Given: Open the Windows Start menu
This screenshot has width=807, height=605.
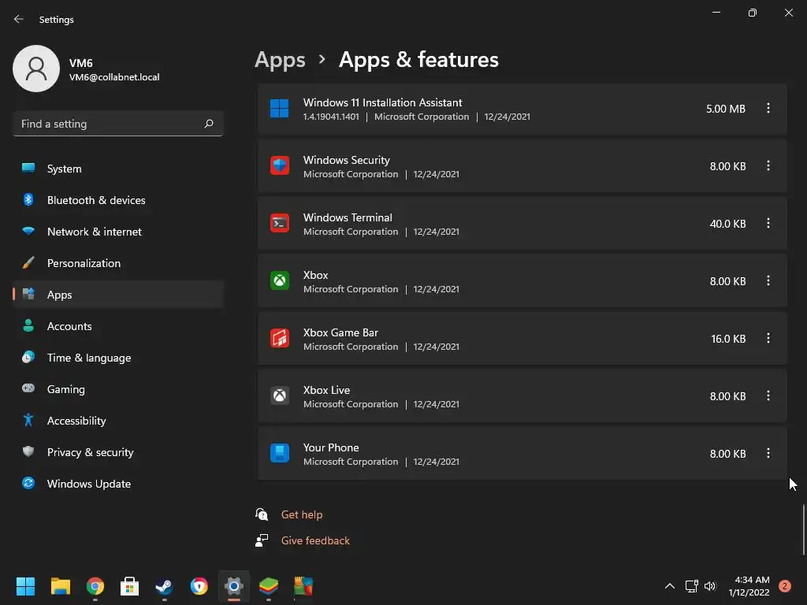Looking at the screenshot, I should tap(25, 586).
